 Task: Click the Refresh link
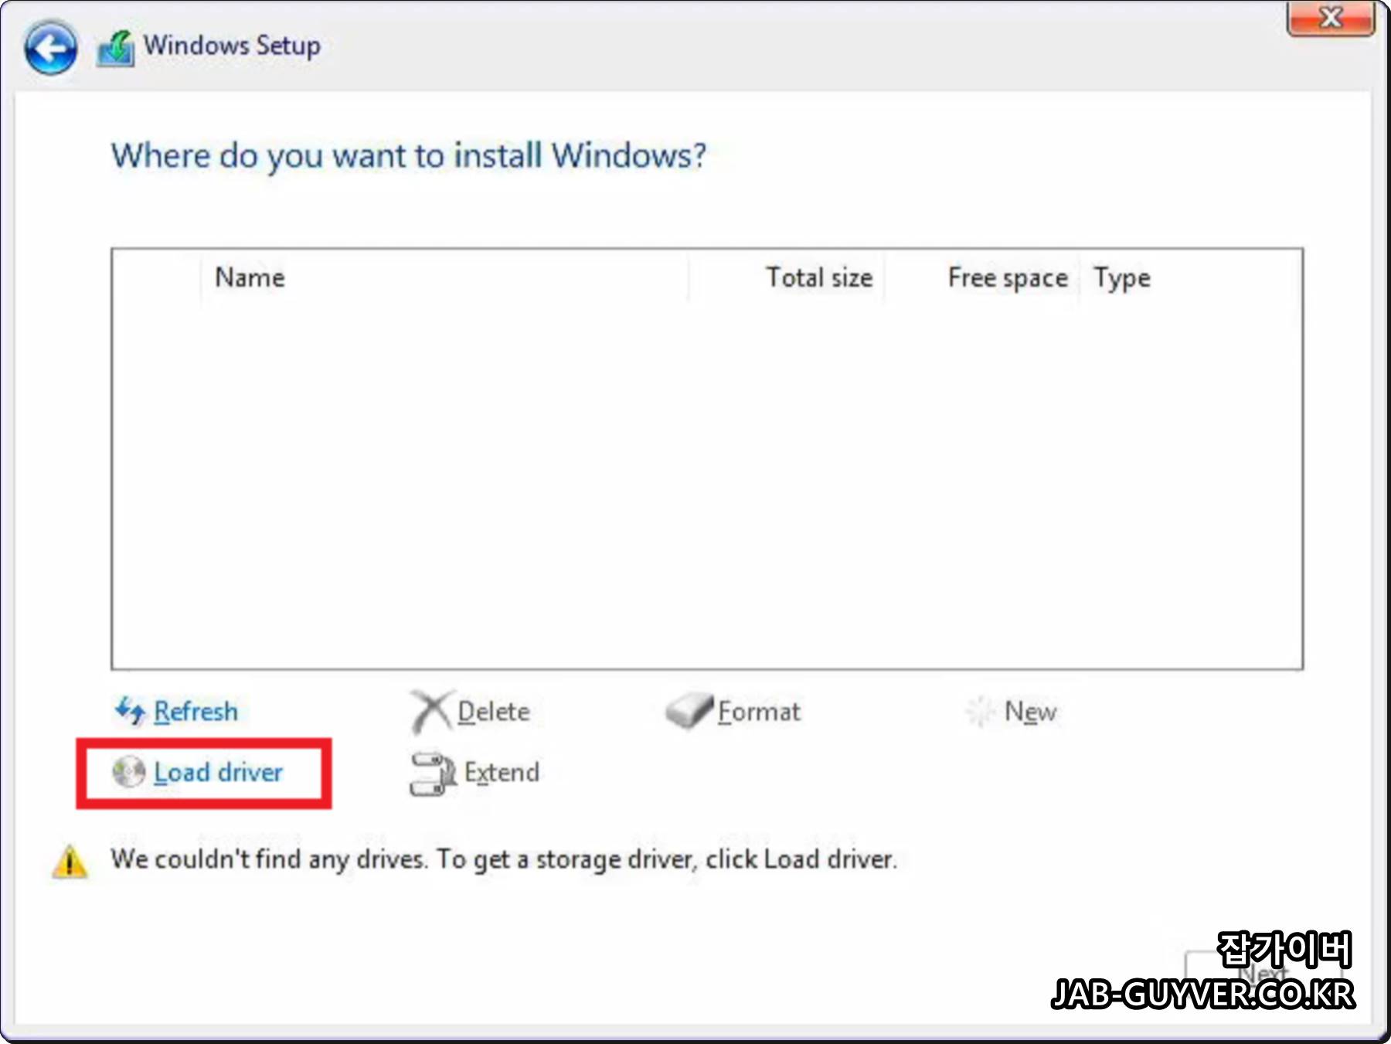pos(196,712)
